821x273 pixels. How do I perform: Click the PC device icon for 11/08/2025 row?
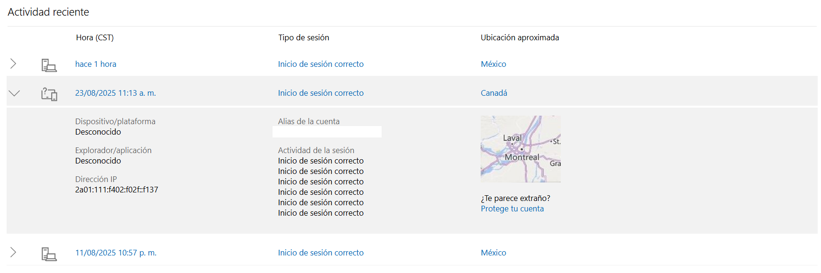(x=49, y=254)
